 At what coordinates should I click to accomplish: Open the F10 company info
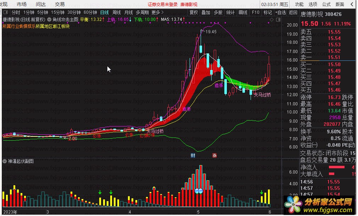[x=256, y=12]
